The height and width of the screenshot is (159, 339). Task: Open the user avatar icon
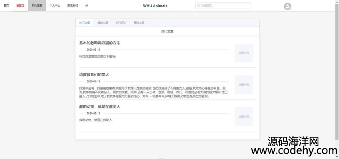click(288, 6)
